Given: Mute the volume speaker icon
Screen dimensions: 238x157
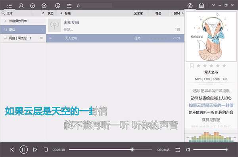Looking at the screenshot, I should click(x=188, y=150).
